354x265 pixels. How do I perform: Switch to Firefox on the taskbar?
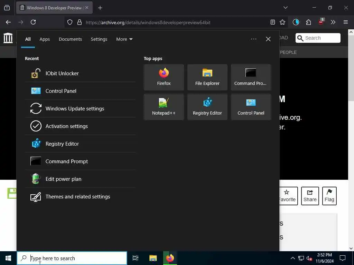pyautogui.click(x=170, y=258)
